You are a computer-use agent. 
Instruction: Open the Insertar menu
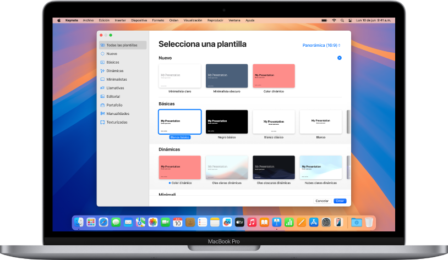tap(121, 20)
